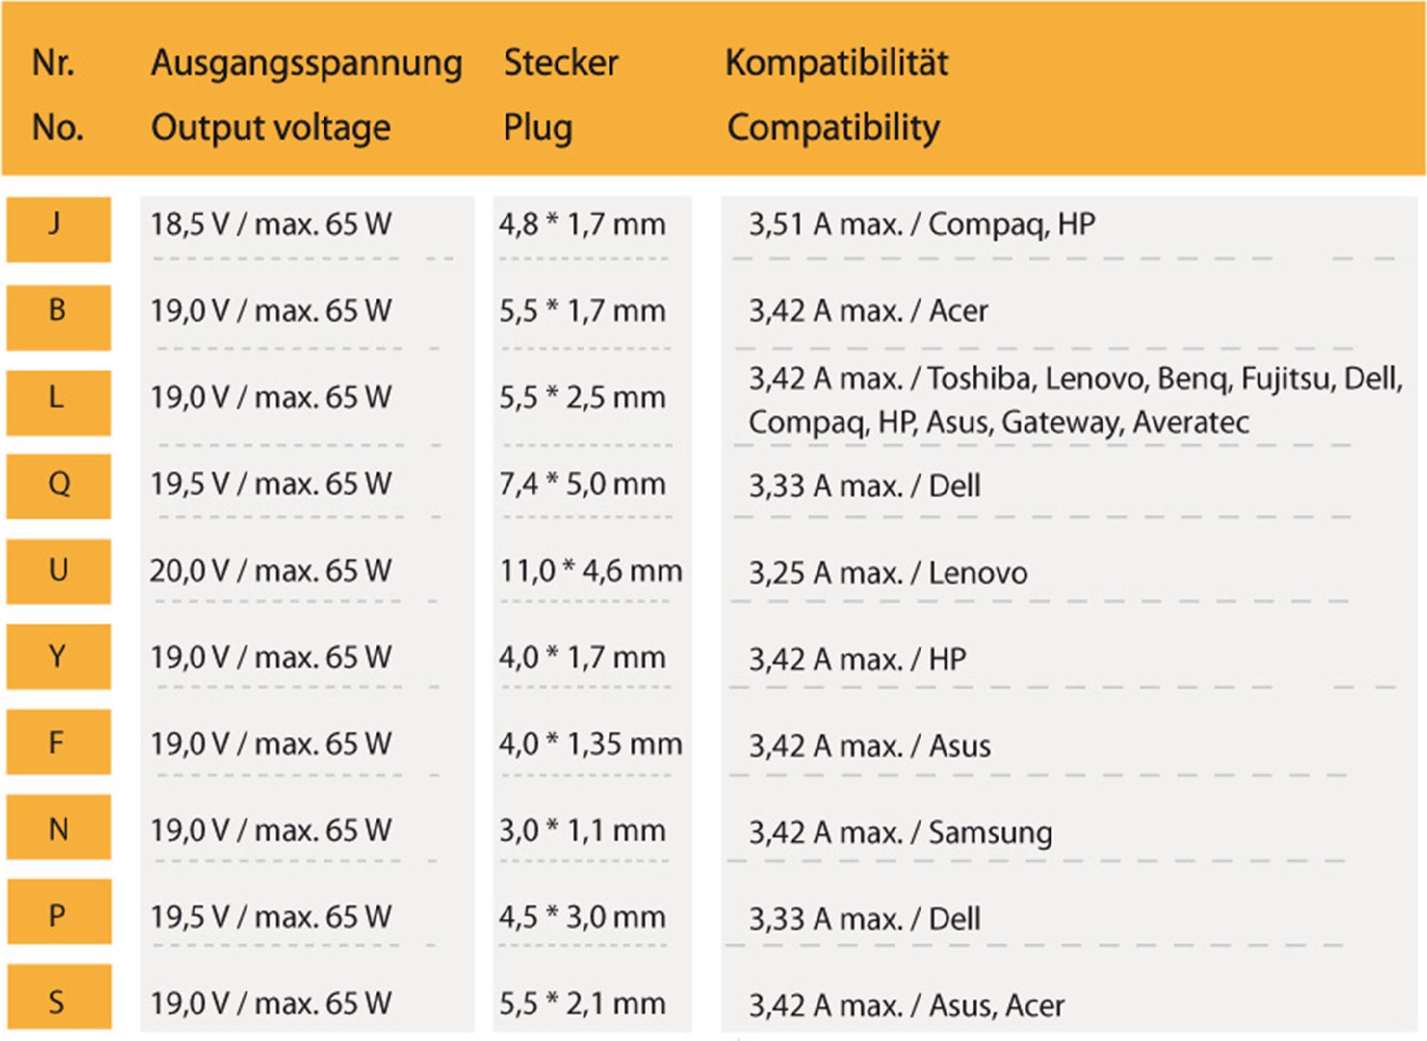
Task: Click the orange J row label
Action: pos(58,229)
